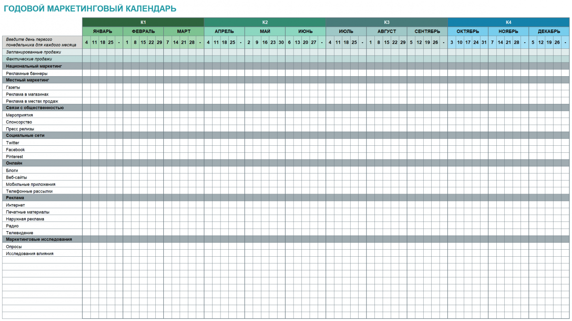Select the МАЙ month header
Screen dimensions: 572x321
click(265, 31)
